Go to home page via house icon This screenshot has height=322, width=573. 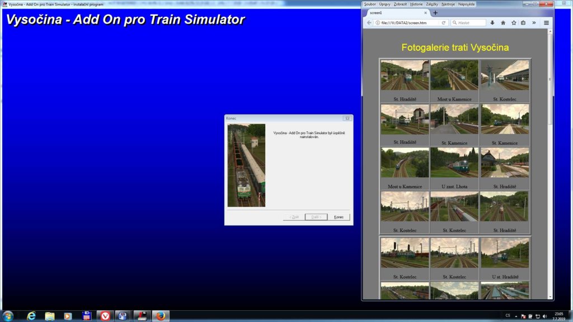[x=503, y=22]
